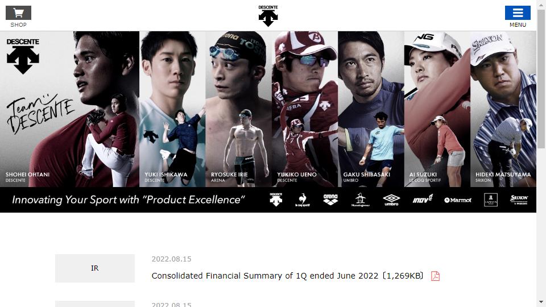Open the Hideki Matsuyama athlete panel
This screenshot has width=546, height=307.
(x=503, y=109)
